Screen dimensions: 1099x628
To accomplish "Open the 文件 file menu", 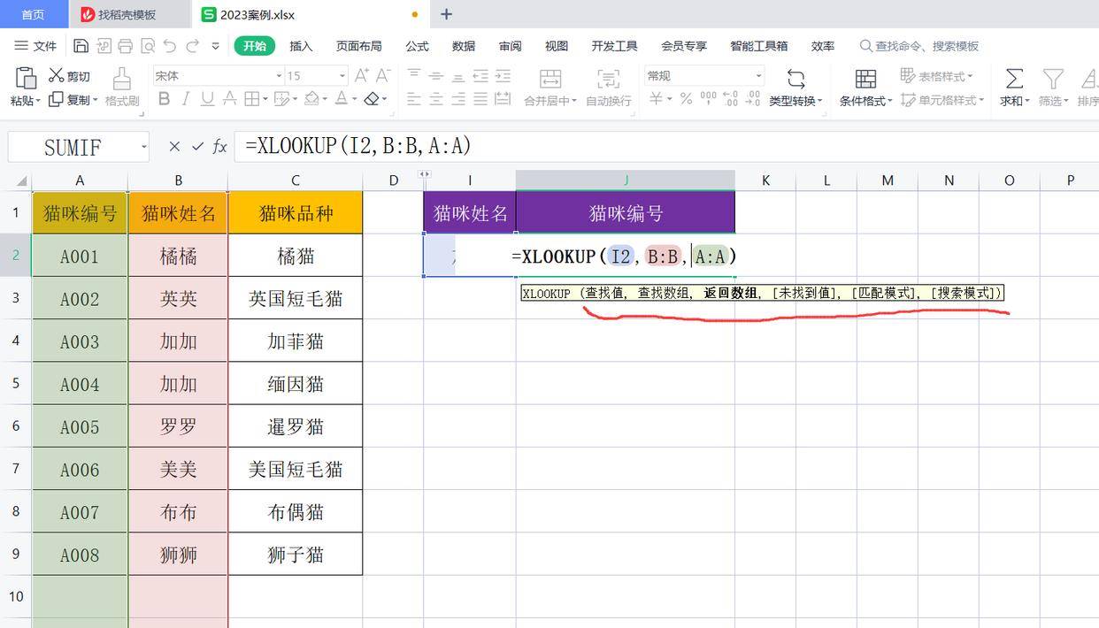I will pos(36,46).
